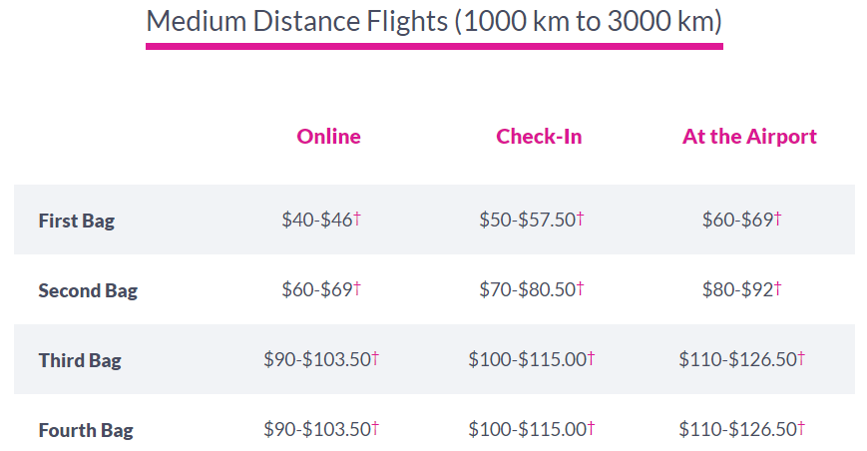Click the dagger footnote after $50-$57.50

pos(580,219)
